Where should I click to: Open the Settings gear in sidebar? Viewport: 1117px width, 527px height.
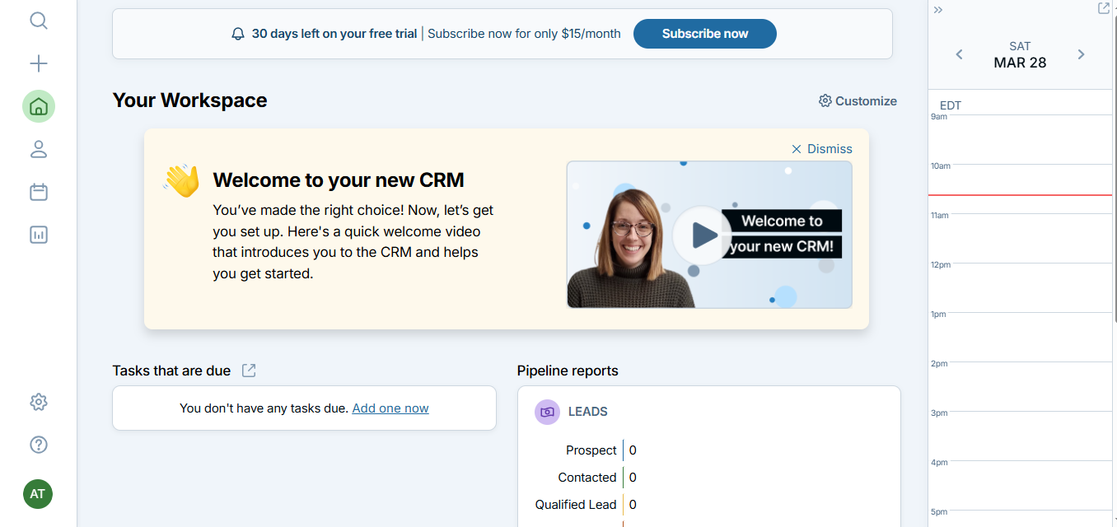coord(39,402)
